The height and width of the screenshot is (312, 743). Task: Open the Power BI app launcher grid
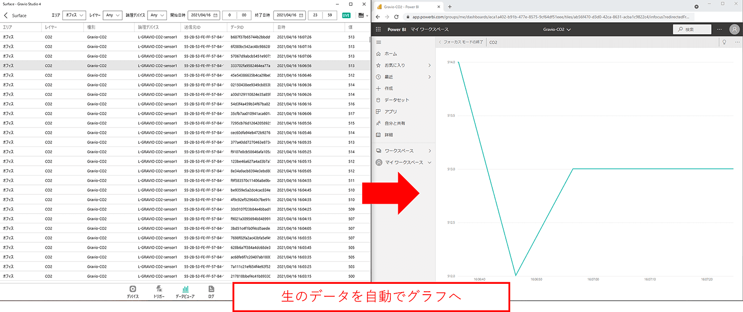(x=378, y=29)
